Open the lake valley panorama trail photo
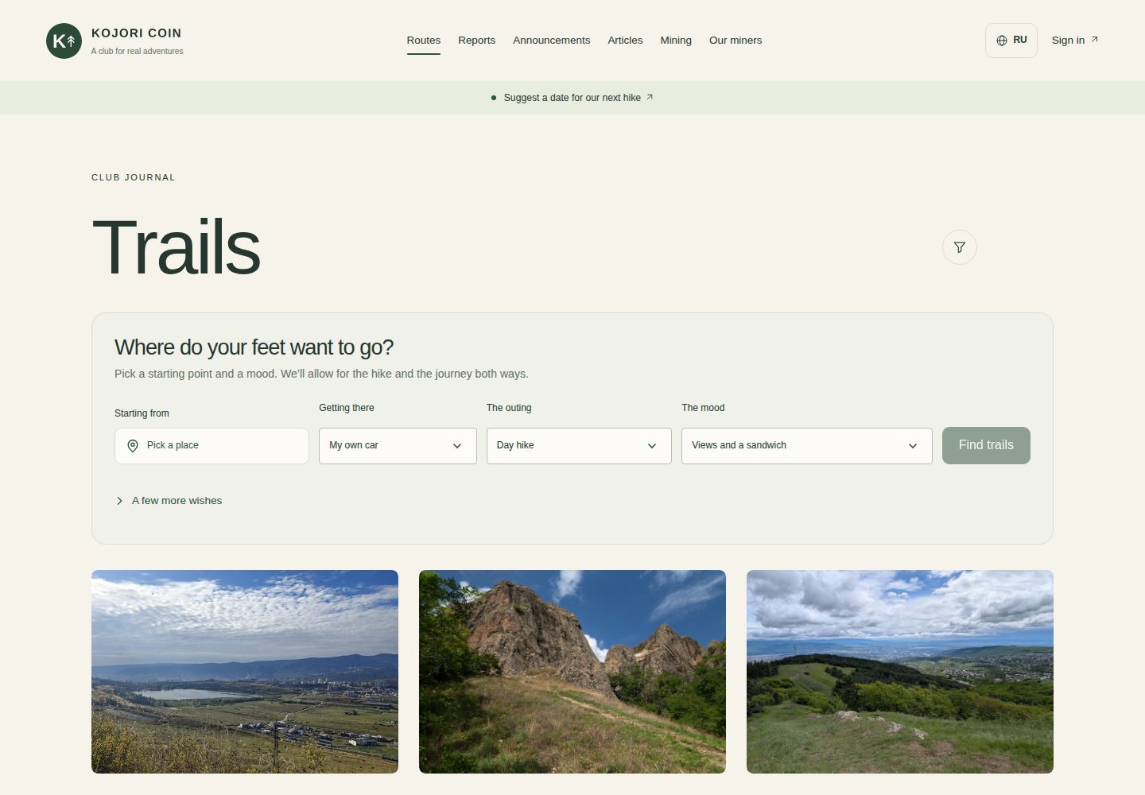The width and height of the screenshot is (1145, 795). tap(245, 672)
